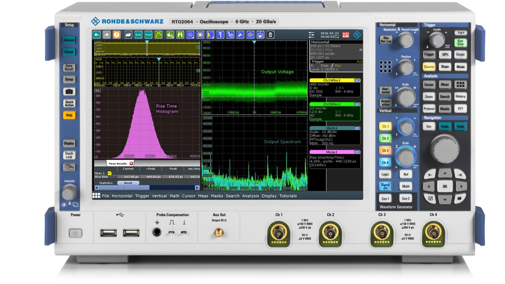Image resolution: width=505 pixels, height=284 pixels.
Task: Minimize the Ch2Wfm1 signal dialog
Action: pyautogui.click(x=357, y=104)
